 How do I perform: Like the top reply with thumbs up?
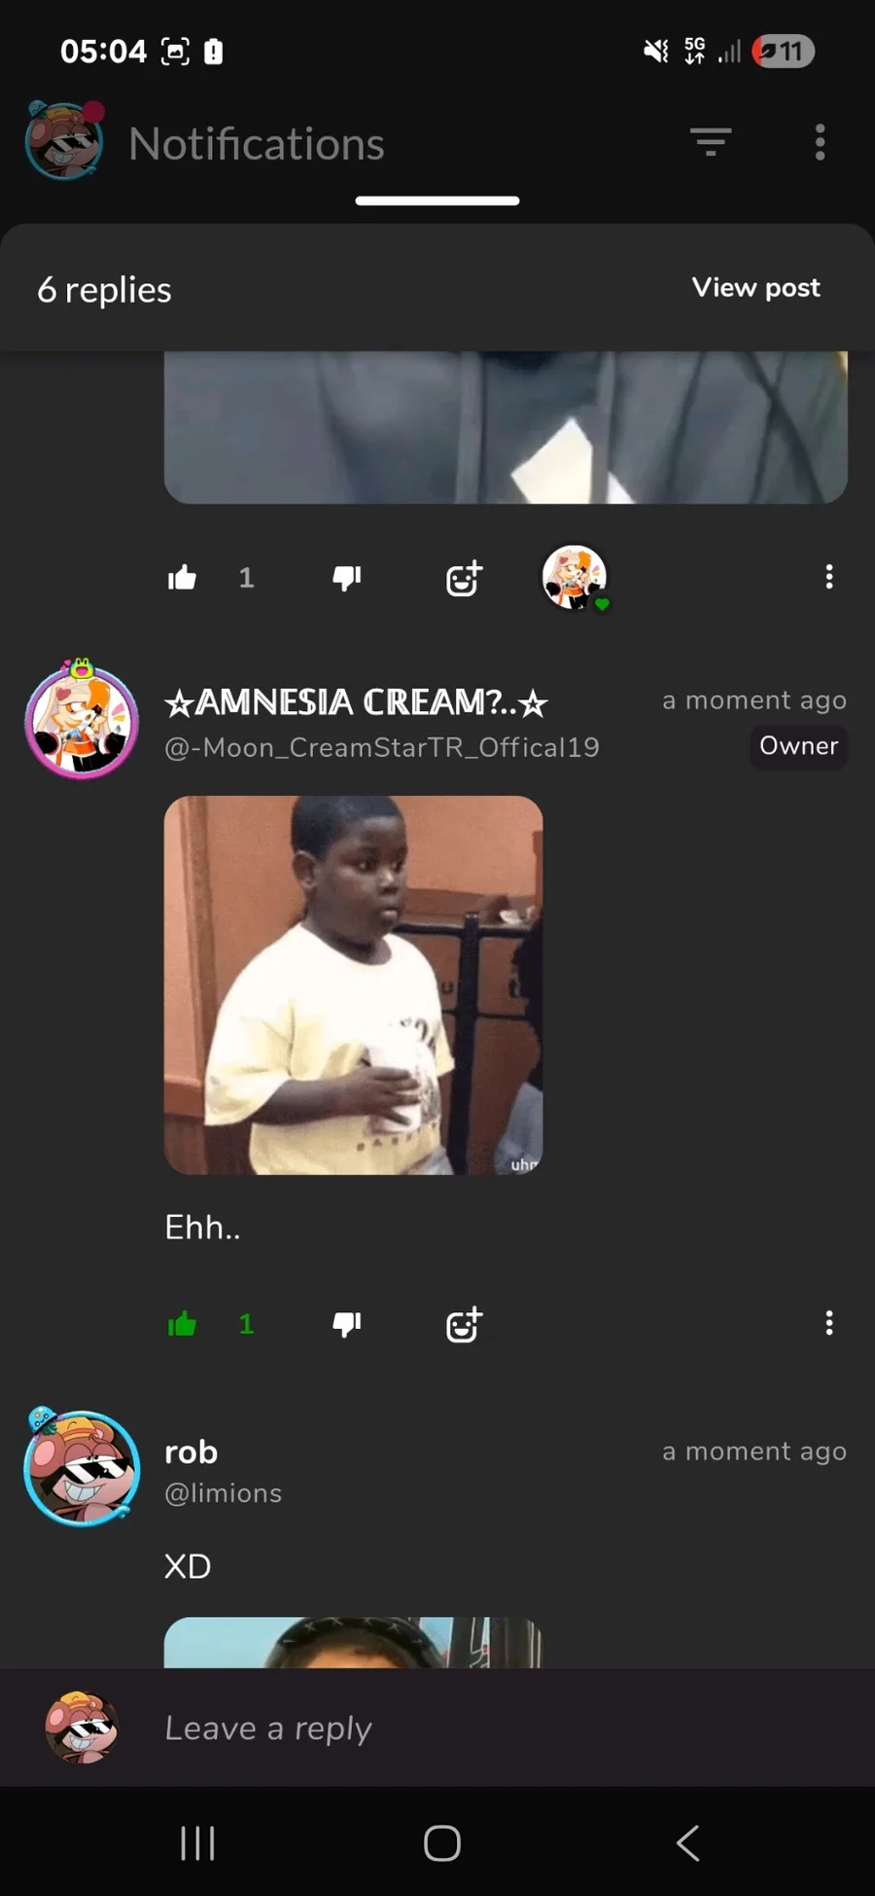pyautogui.click(x=182, y=578)
